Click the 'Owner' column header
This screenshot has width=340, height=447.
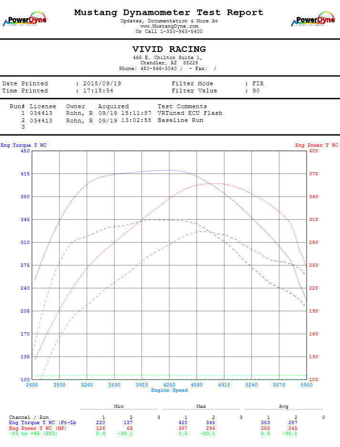tap(76, 106)
